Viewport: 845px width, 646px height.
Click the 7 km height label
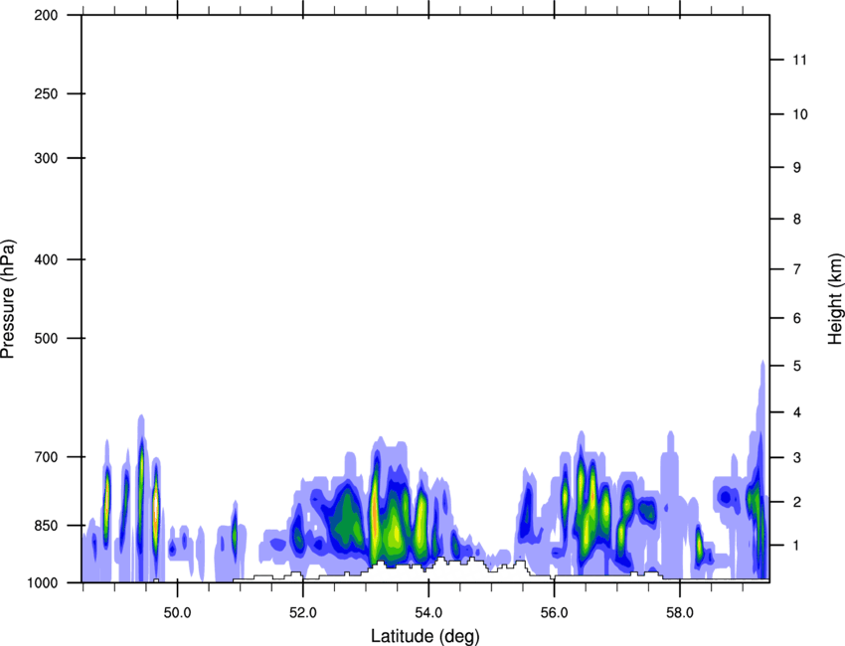797,269
